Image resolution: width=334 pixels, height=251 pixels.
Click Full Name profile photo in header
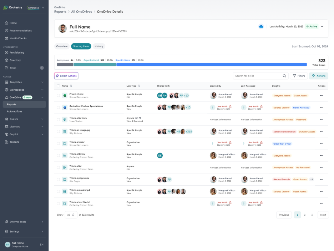(62, 29)
